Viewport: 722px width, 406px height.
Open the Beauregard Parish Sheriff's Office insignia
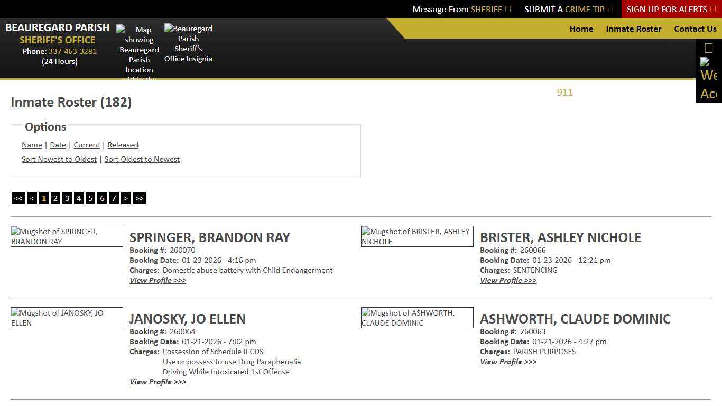pyautogui.click(x=188, y=43)
